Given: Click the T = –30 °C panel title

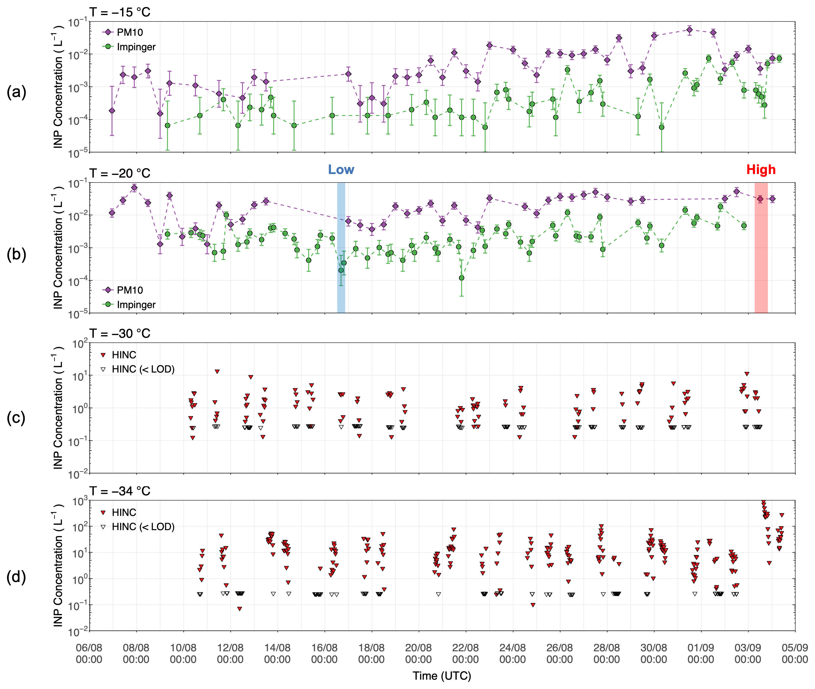Looking at the screenshot, I should tap(120, 333).
